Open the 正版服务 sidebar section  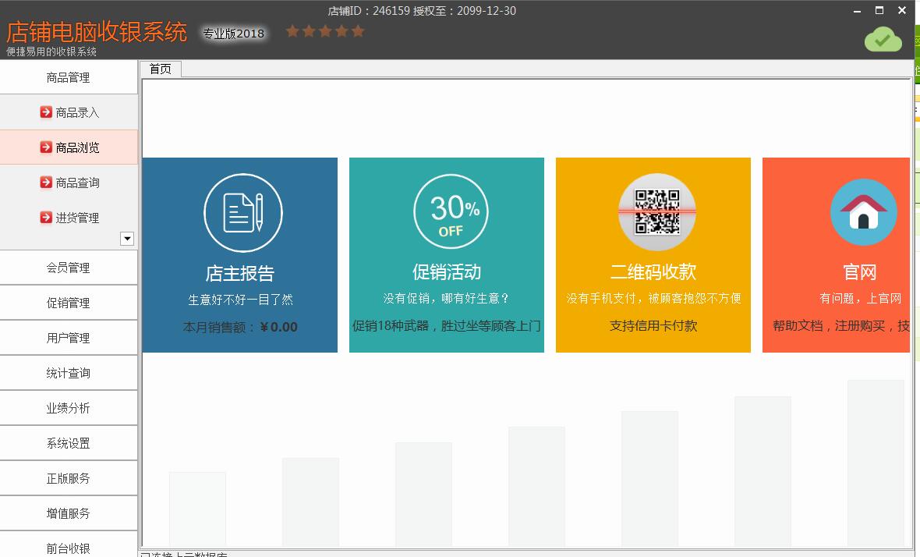(x=69, y=478)
